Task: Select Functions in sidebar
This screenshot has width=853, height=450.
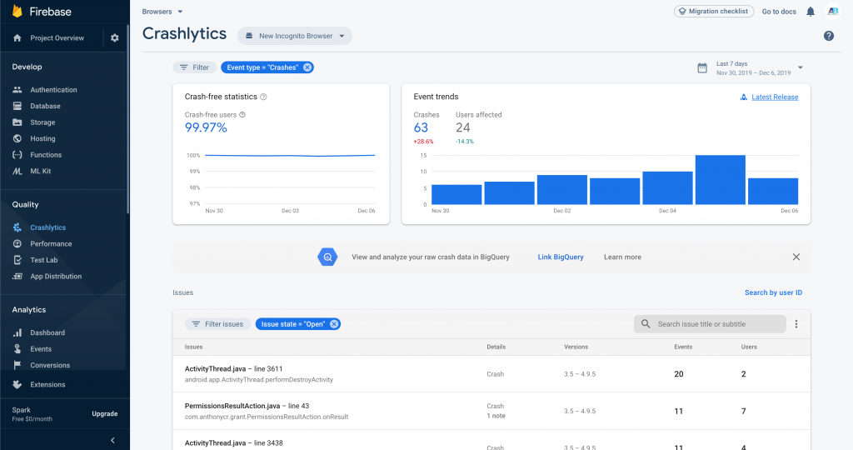Action: (x=46, y=155)
